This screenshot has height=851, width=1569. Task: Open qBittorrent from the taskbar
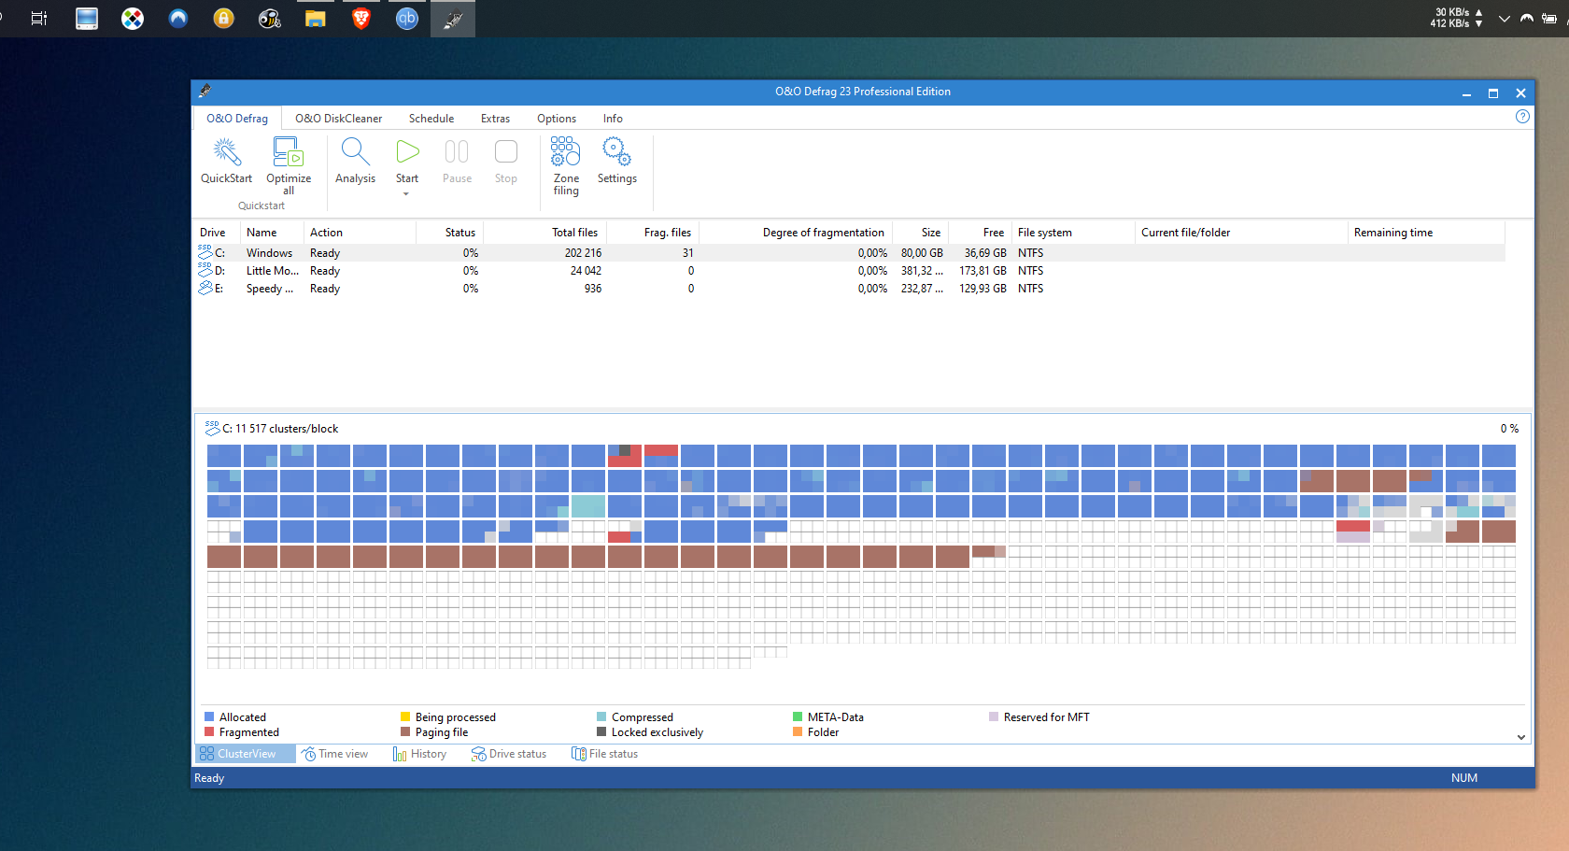pos(407,19)
